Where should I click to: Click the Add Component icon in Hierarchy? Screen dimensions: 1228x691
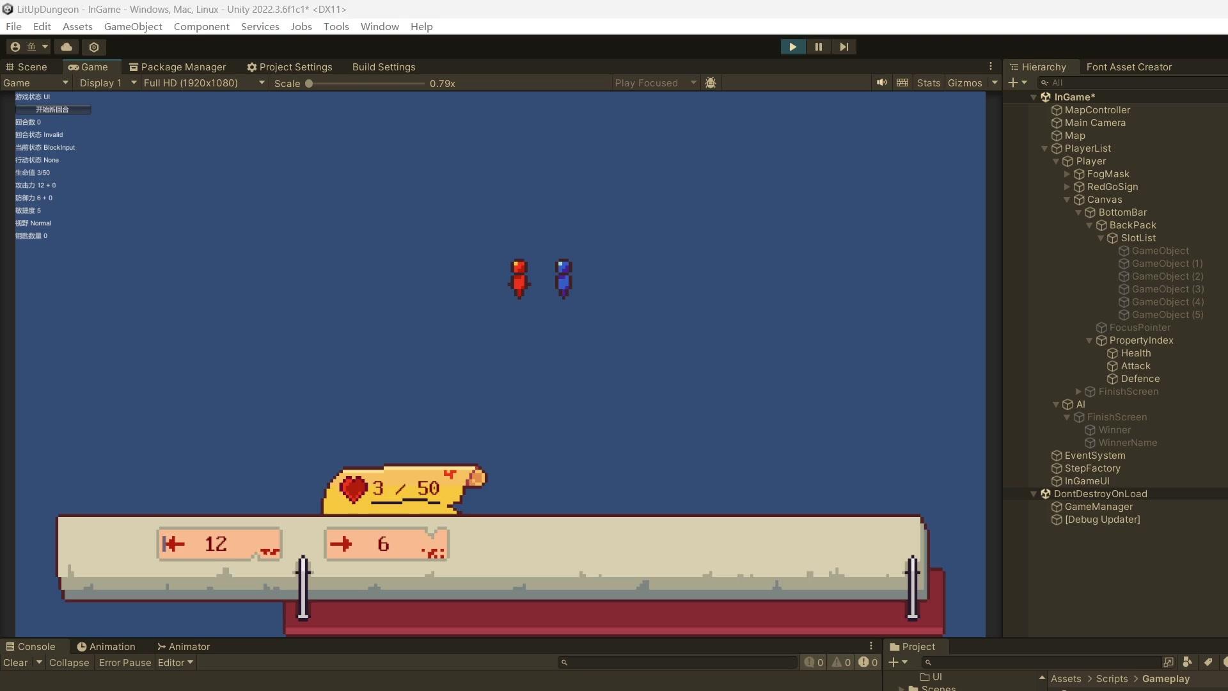1012,82
